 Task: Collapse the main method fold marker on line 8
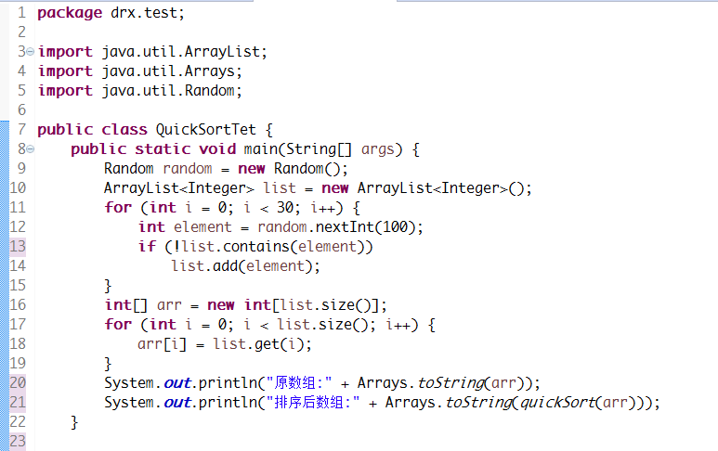pyautogui.click(x=30, y=148)
